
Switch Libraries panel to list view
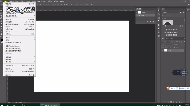coord(183,12)
